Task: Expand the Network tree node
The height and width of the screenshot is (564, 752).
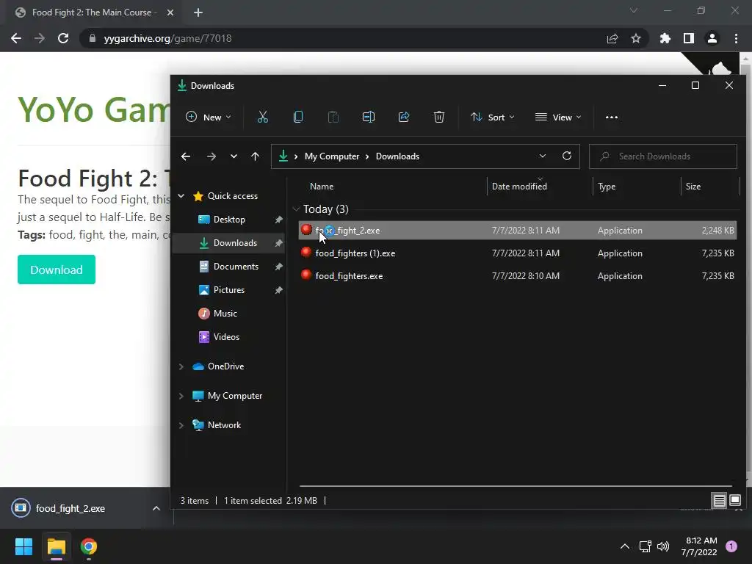Action: click(181, 425)
